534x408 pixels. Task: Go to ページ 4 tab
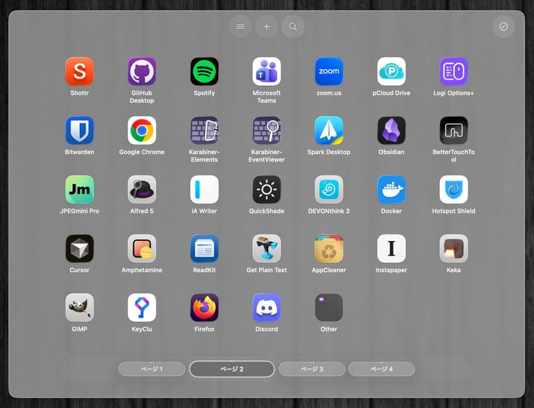[381, 369]
